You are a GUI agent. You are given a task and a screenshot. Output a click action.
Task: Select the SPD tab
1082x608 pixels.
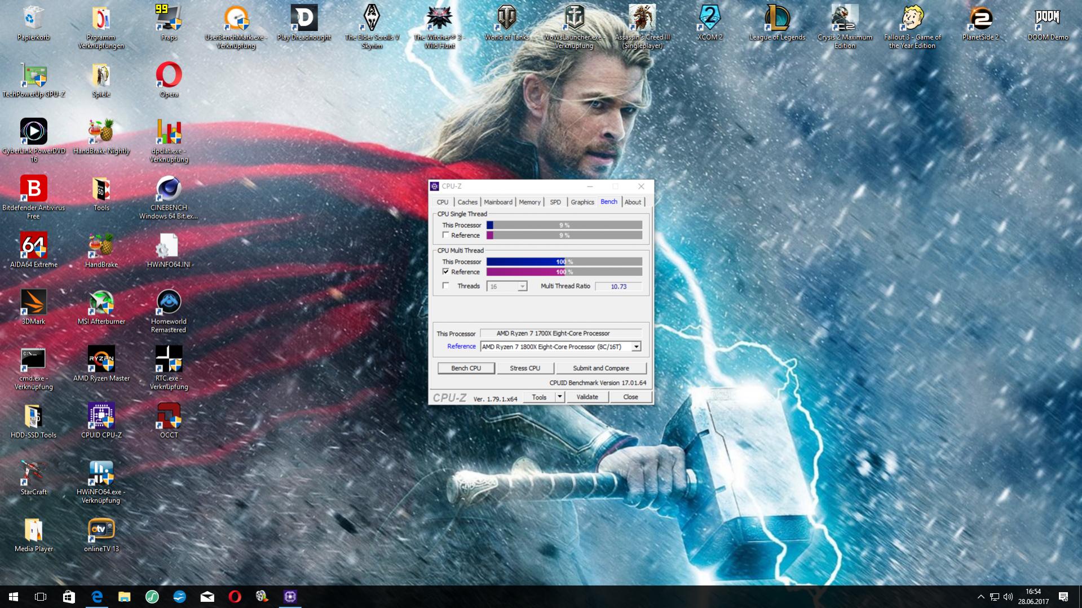point(555,202)
